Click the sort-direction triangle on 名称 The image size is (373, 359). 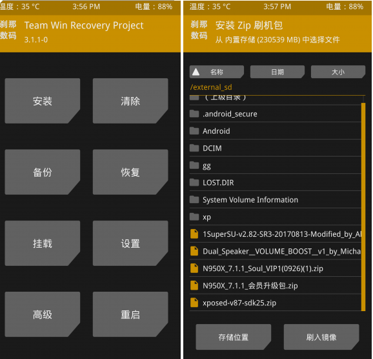[x=196, y=72]
